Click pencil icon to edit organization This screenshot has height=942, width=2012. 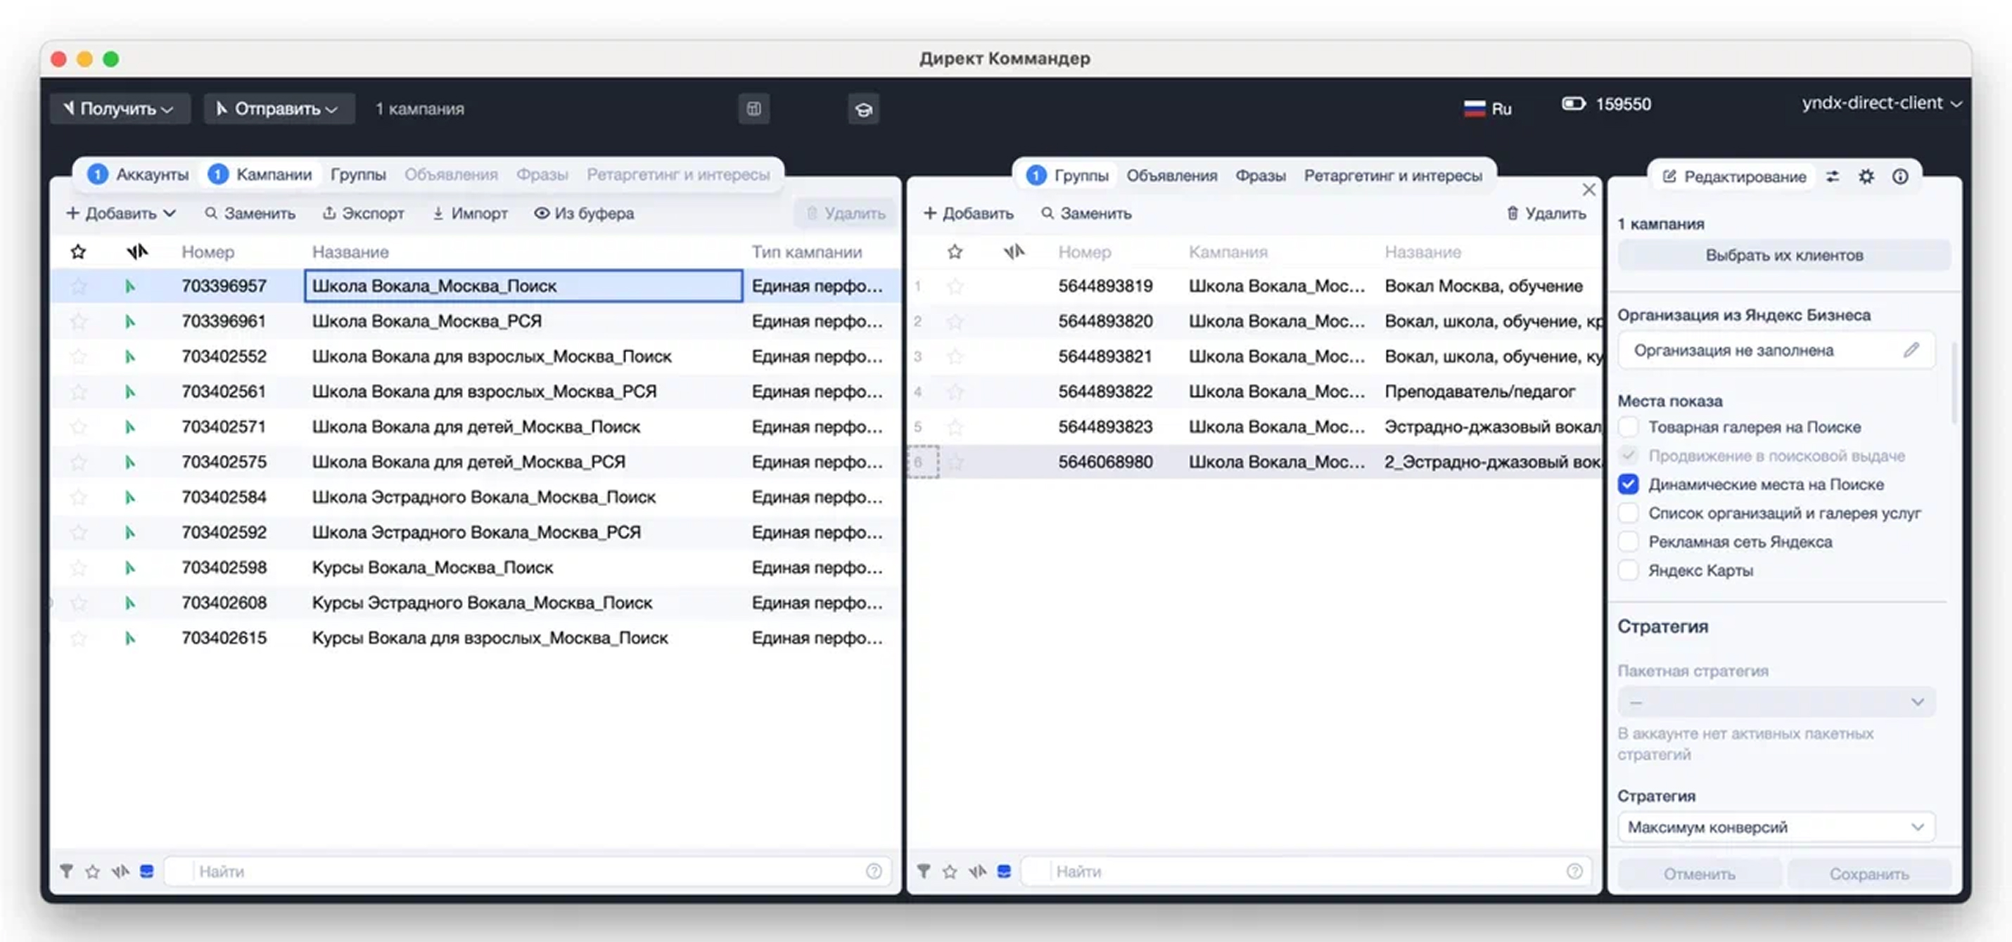click(x=1911, y=350)
